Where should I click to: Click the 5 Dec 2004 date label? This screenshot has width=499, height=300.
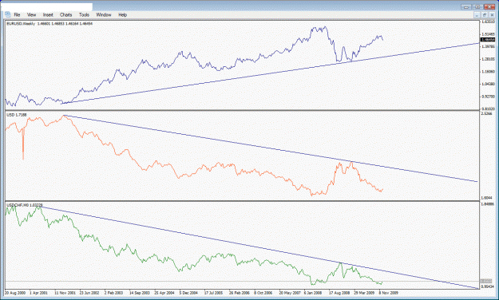pos(188,293)
